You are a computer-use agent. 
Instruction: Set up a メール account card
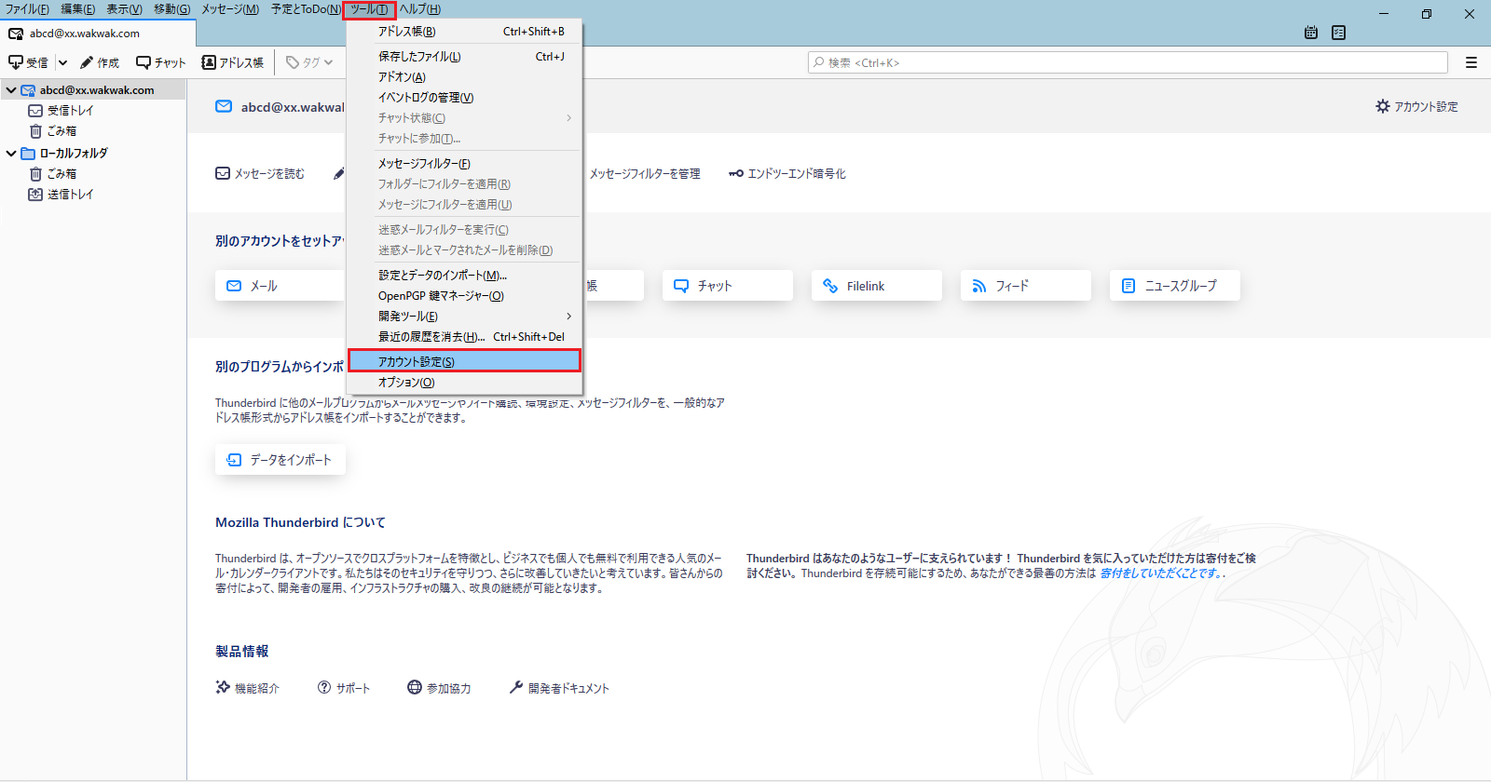[x=280, y=286]
